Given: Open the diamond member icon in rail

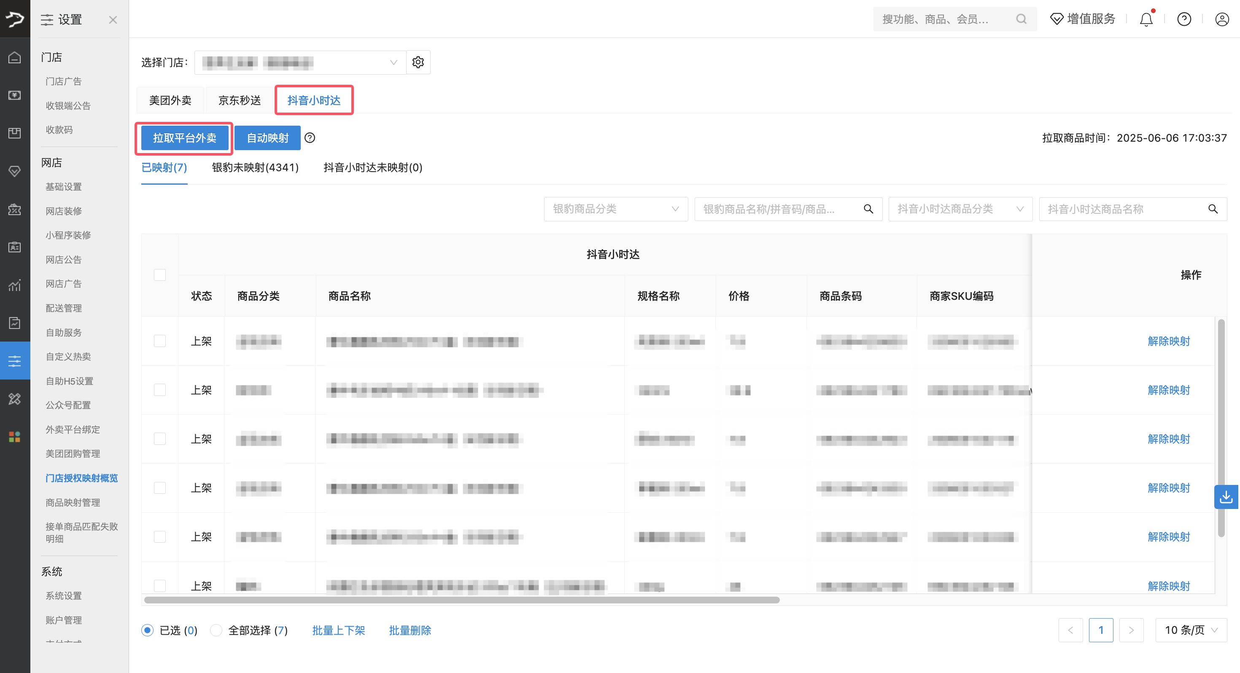Looking at the screenshot, I should pos(15,171).
